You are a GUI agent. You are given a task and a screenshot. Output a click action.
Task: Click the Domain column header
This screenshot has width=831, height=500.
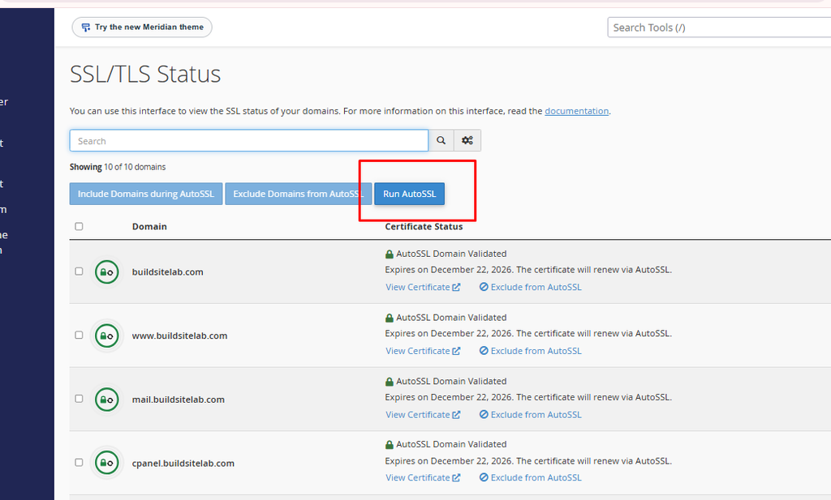click(x=149, y=226)
